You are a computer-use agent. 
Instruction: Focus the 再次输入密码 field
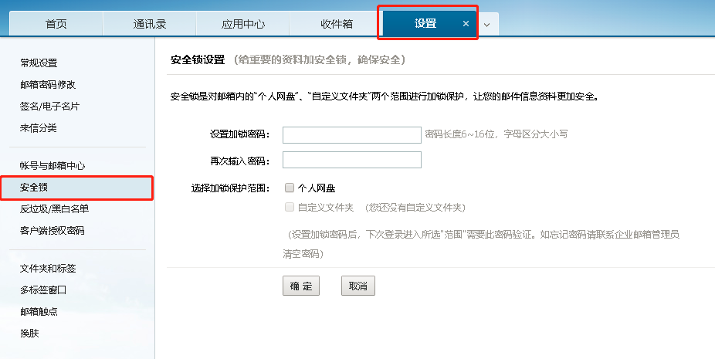[351, 160]
